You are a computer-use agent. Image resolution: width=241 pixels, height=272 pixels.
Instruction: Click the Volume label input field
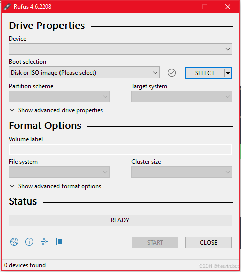tap(120, 149)
